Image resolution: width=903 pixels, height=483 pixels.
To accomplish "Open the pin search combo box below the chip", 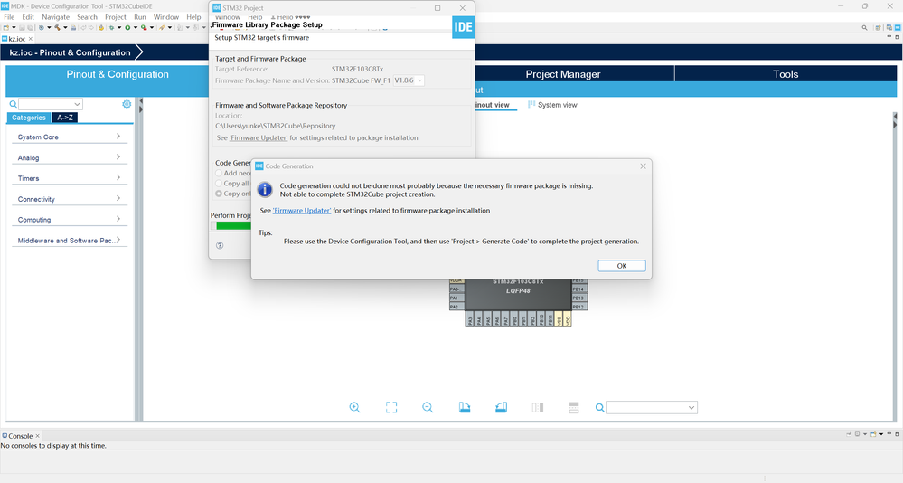I will [652, 408].
